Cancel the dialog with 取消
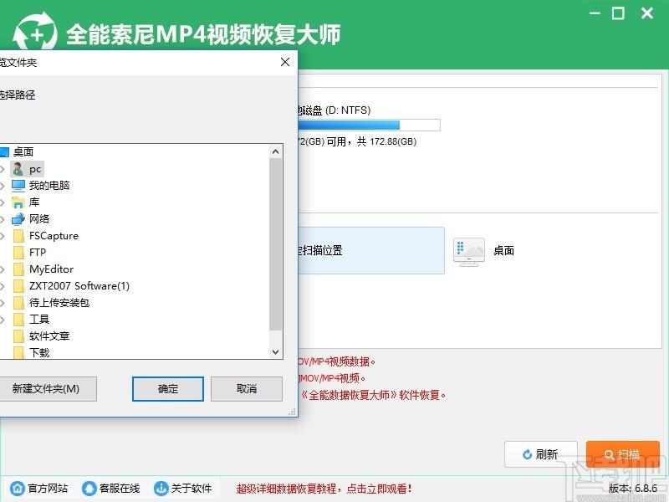Image resolution: width=669 pixels, height=502 pixels. tap(247, 389)
